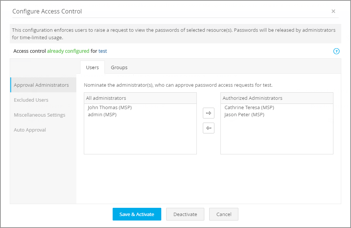Click the left arrow to remove administrator

(208, 128)
